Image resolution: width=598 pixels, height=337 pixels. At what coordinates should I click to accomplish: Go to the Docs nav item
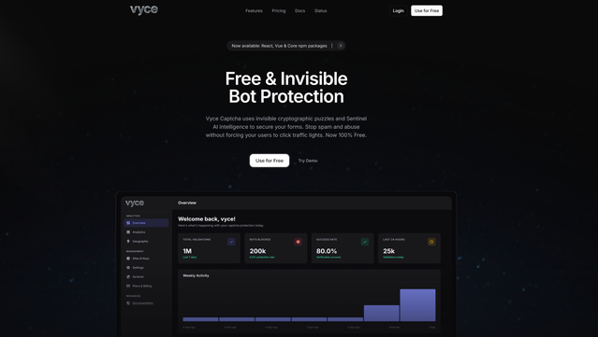point(299,10)
